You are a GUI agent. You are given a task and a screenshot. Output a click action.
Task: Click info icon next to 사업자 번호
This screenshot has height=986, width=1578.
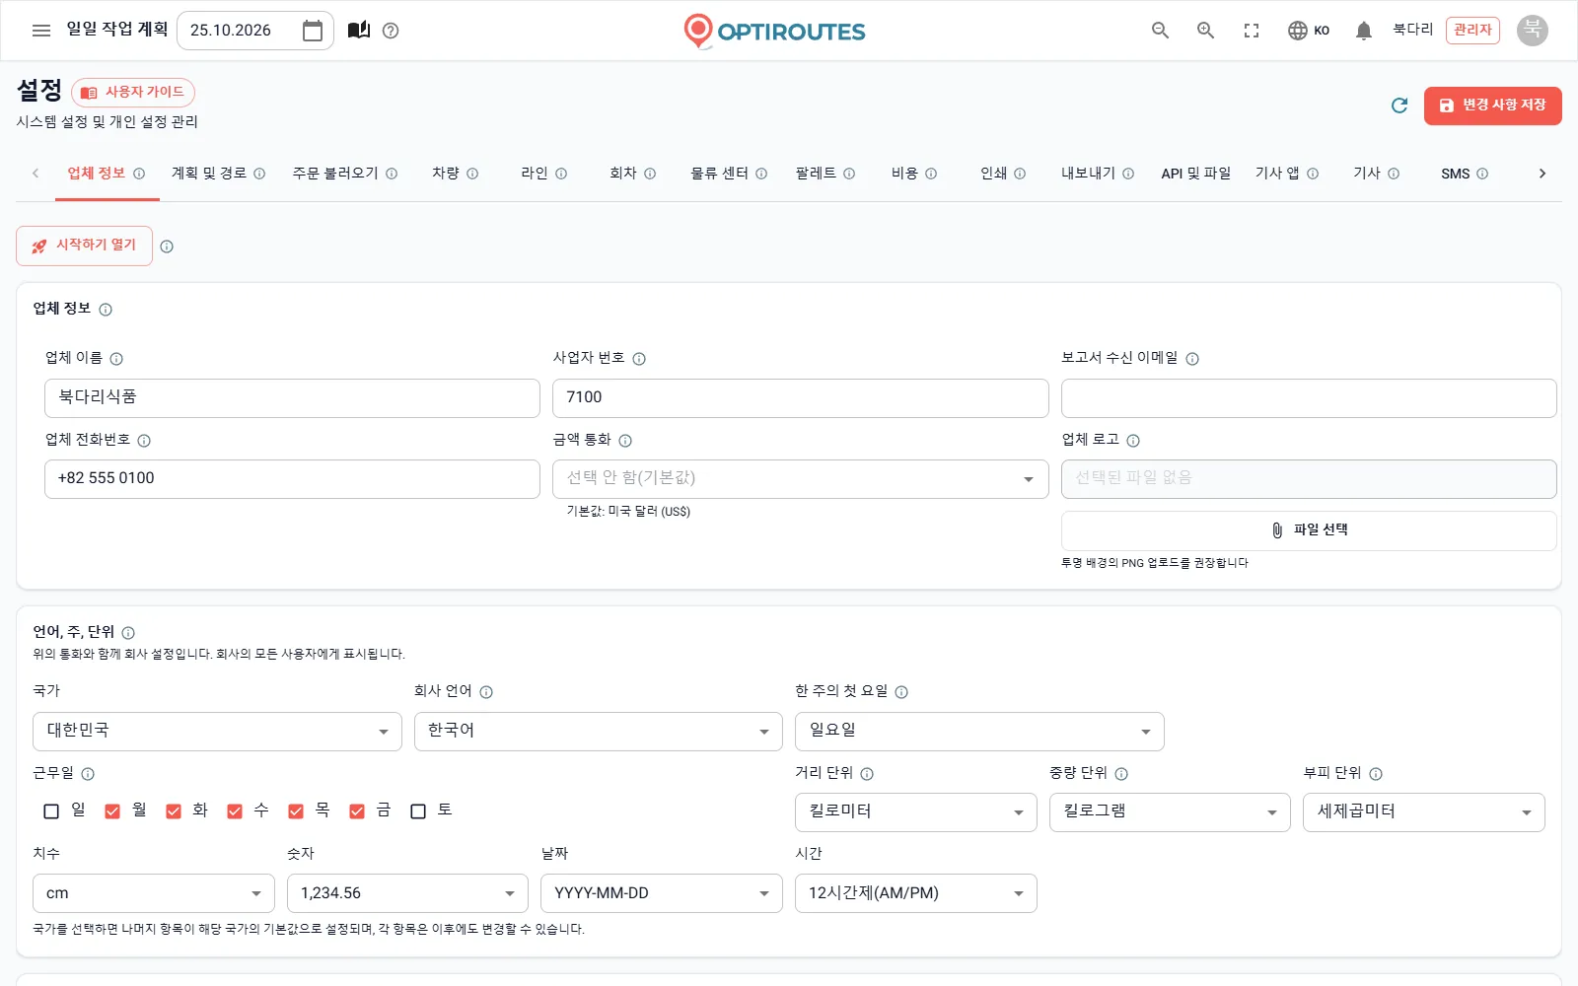639,359
